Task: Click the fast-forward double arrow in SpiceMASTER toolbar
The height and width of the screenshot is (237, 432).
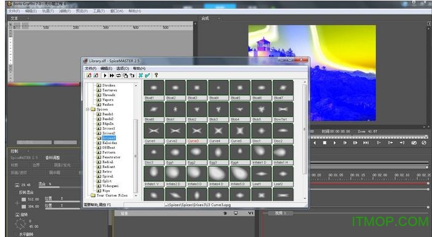Action: coord(112,76)
